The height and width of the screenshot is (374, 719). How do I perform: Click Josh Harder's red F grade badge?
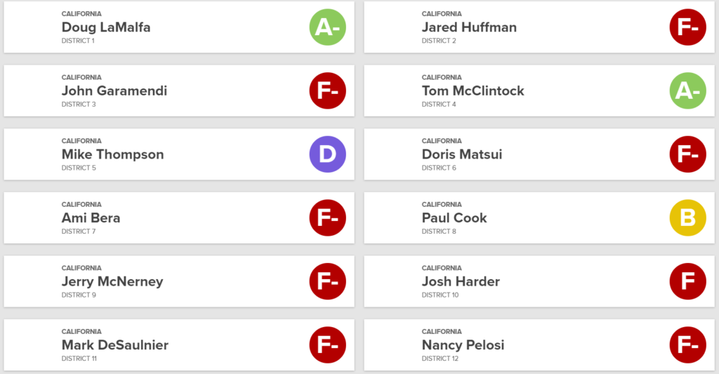click(687, 281)
